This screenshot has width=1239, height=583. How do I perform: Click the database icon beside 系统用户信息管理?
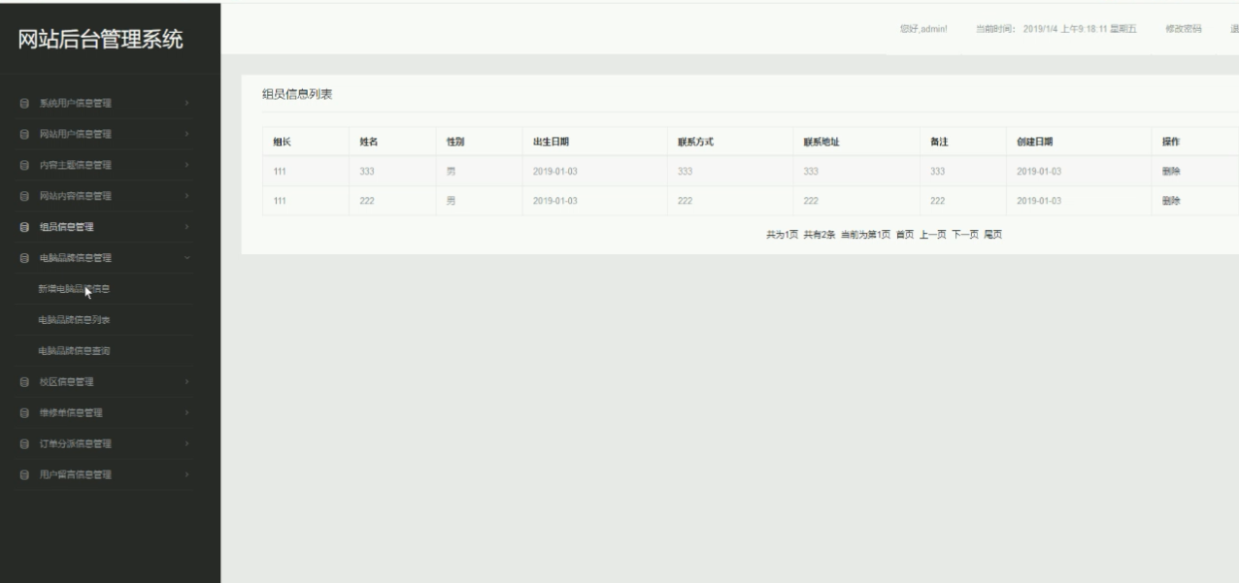click(24, 103)
